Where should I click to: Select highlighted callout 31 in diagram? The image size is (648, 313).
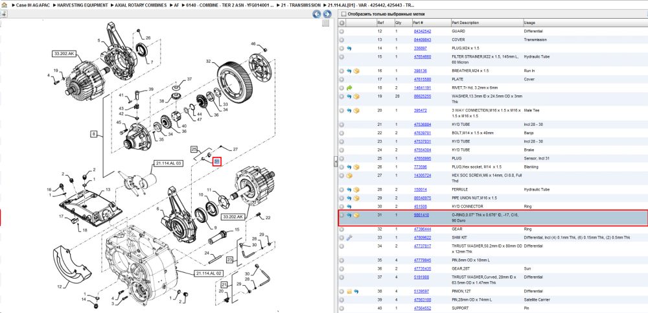217,161
